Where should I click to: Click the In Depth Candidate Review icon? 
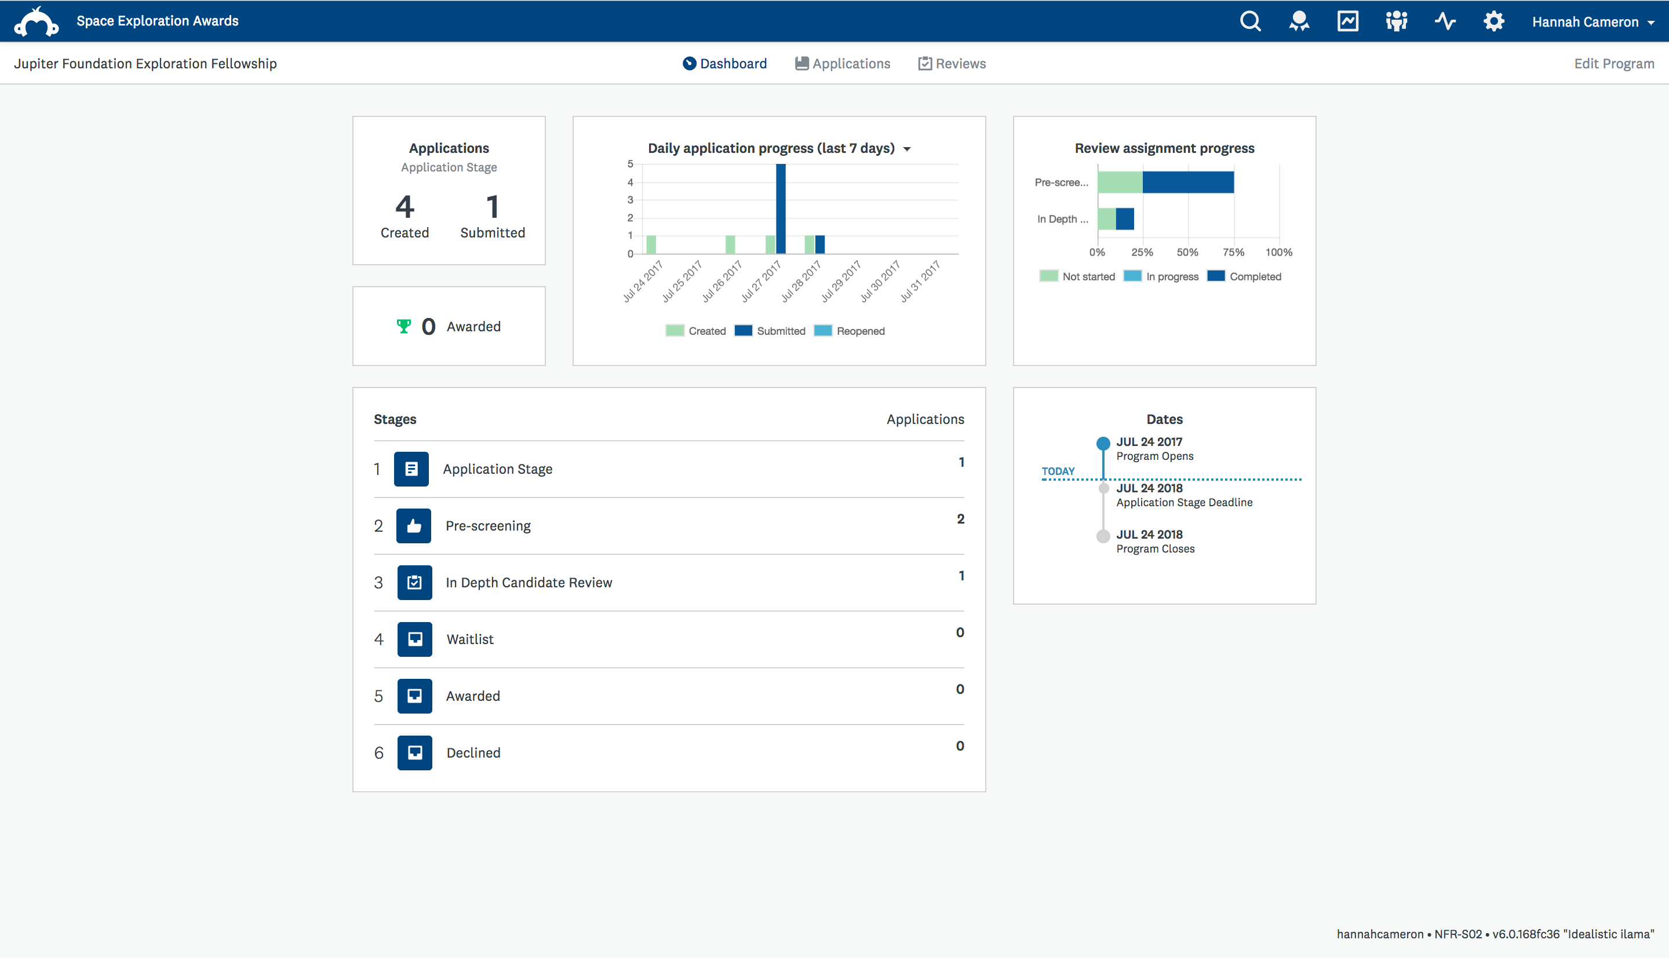(414, 582)
